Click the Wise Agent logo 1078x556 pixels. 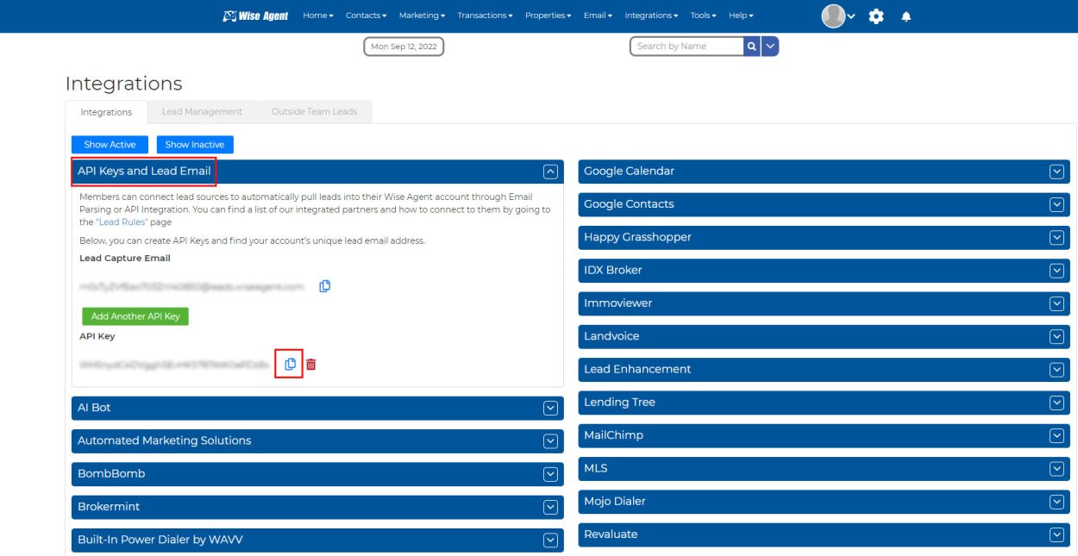pyautogui.click(x=254, y=15)
